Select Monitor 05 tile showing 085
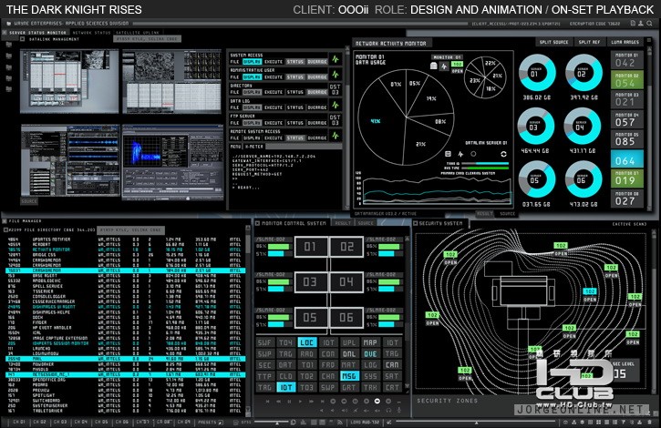This screenshot has height=428, width=661. click(627, 139)
